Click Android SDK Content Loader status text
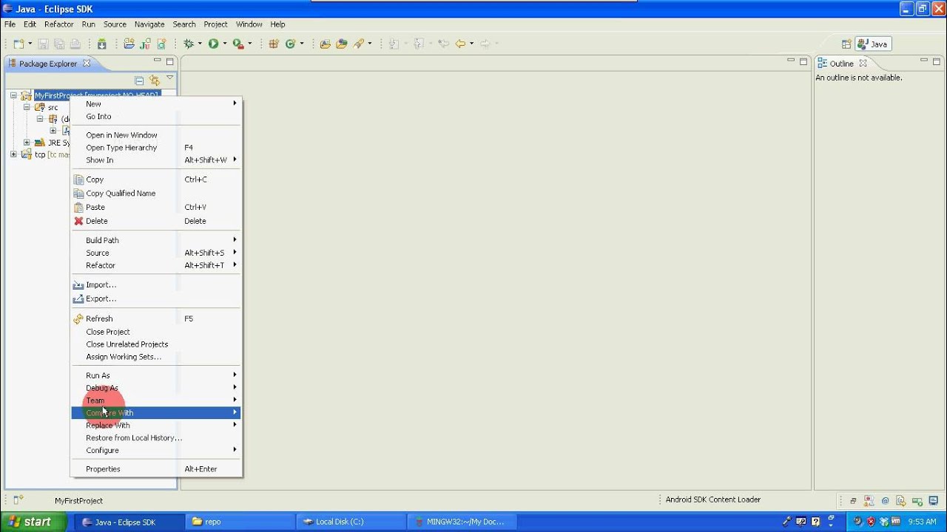Image resolution: width=947 pixels, height=532 pixels. click(712, 499)
